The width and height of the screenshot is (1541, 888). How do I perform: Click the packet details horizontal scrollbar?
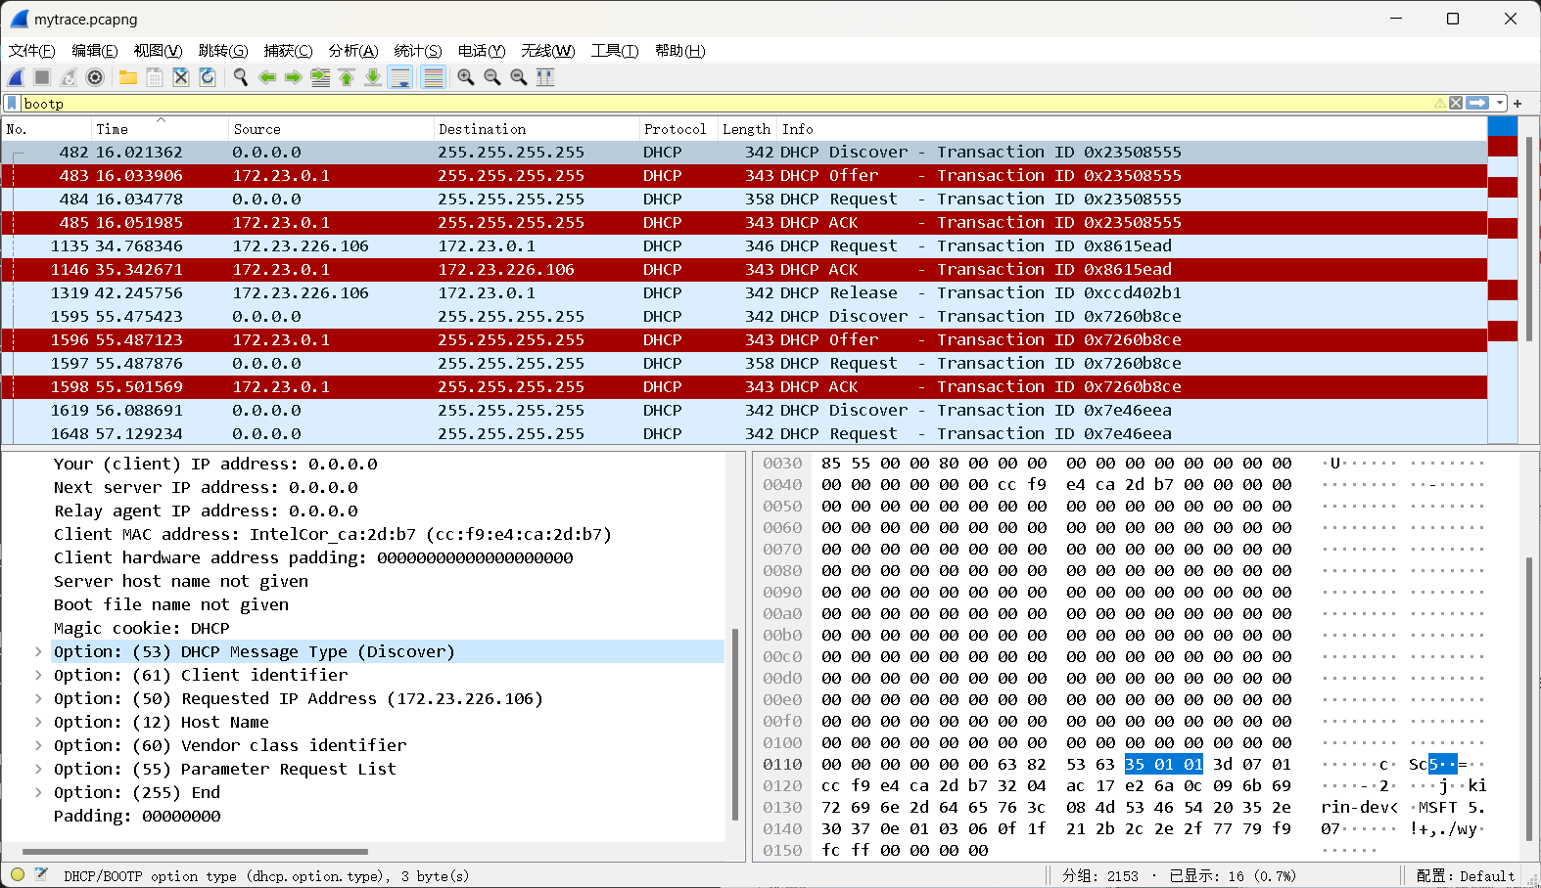click(x=195, y=852)
